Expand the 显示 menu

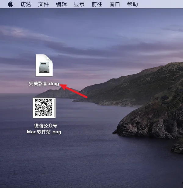click(79, 4)
